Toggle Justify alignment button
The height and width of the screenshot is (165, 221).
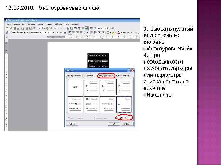81,32
